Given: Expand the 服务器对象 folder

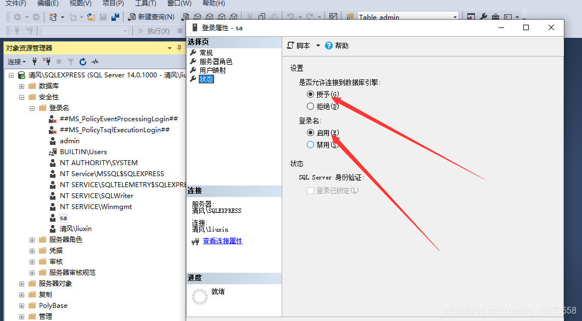Looking at the screenshot, I should [x=21, y=284].
